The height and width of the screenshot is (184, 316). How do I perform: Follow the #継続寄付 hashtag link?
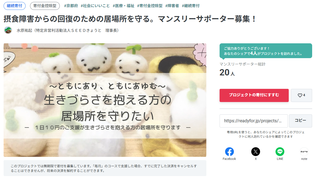pyautogui.click(x=191, y=6)
